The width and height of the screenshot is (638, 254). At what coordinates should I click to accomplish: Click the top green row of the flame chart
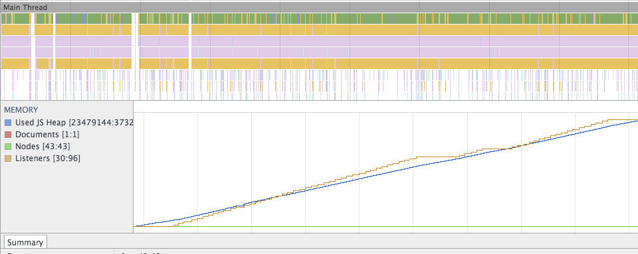(x=319, y=19)
